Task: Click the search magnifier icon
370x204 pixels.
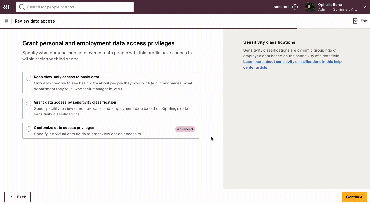Action: click(22, 7)
